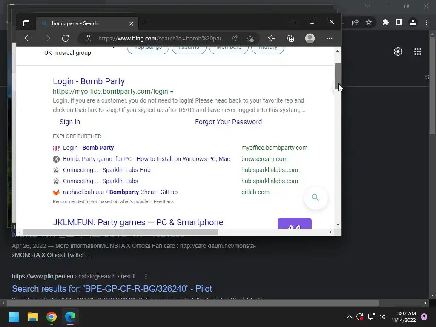This screenshot has width=436, height=327.
Task: Click the floating magnifier search button
Action: (x=316, y=198)
